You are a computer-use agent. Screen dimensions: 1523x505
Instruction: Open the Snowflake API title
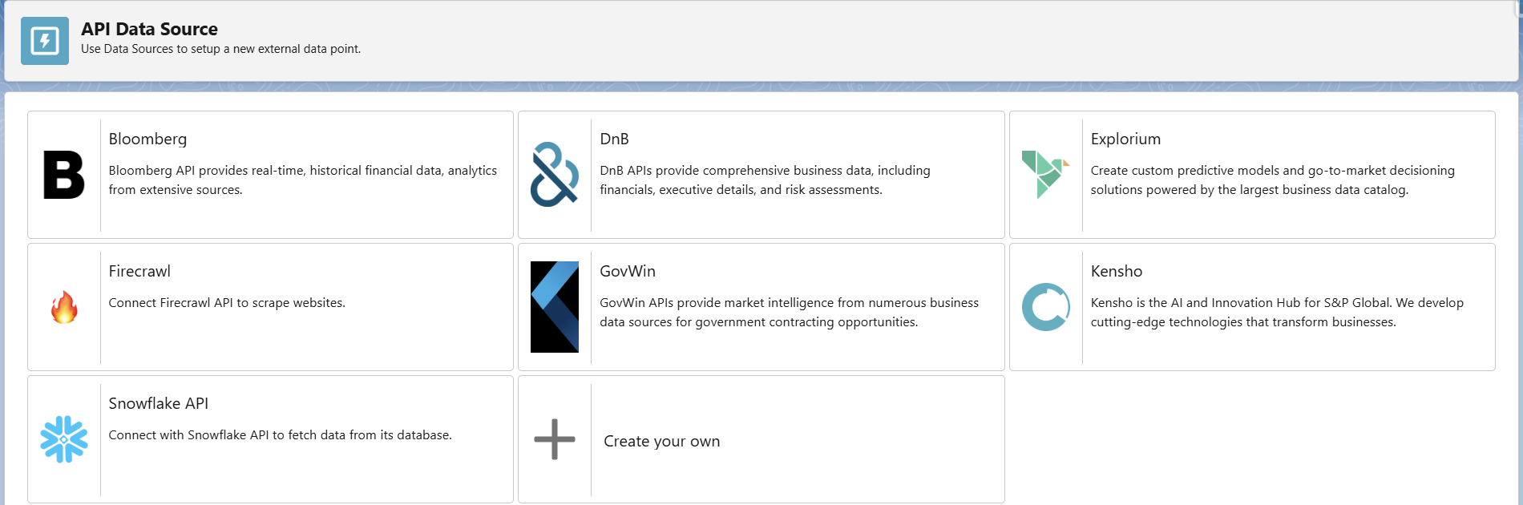coord(159,403)
